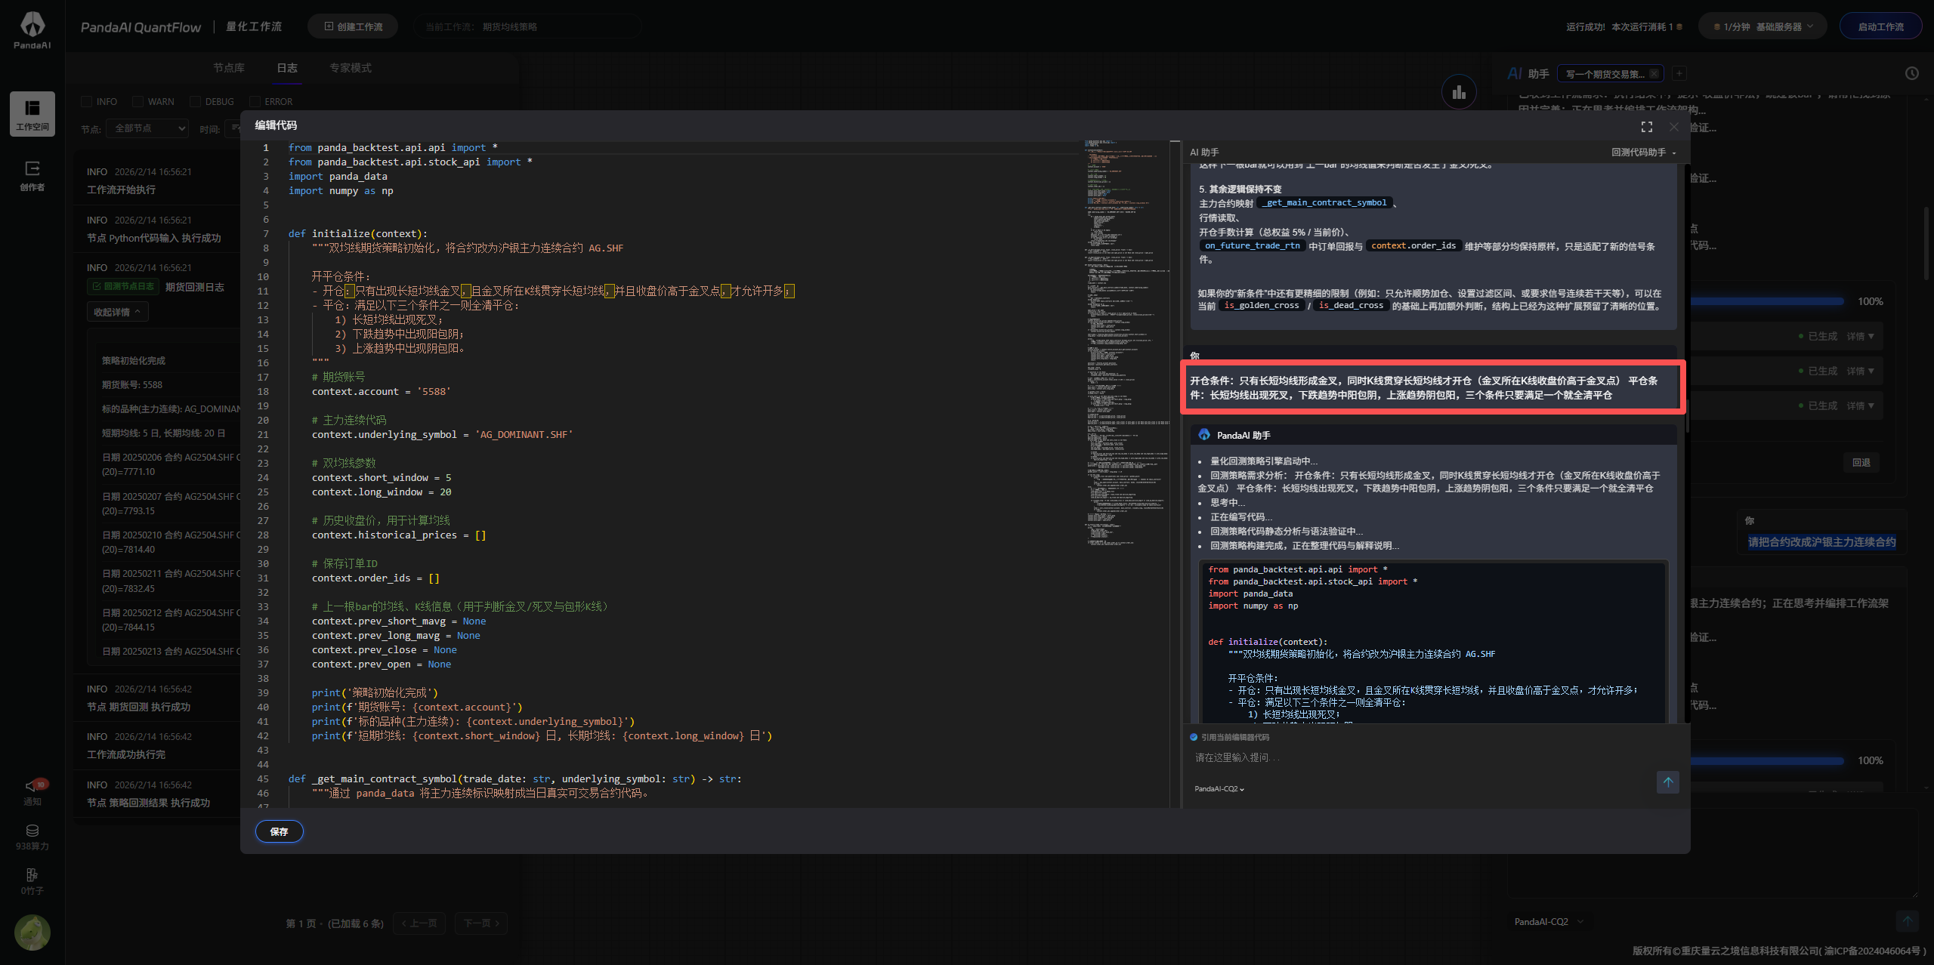Open the 工作空间 workspace sidebar icon
1934x965 pixels.
tap(32, 114)
